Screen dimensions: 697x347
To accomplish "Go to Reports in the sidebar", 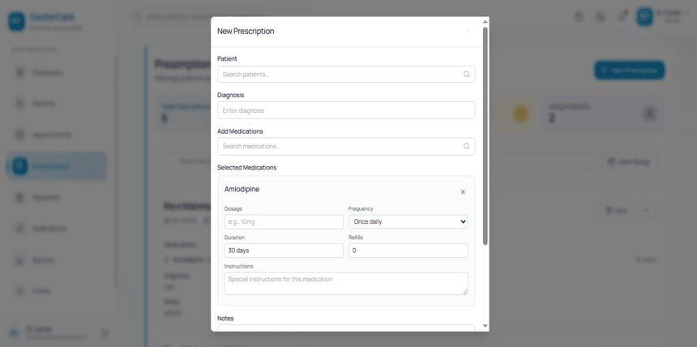I will (44, 260).
